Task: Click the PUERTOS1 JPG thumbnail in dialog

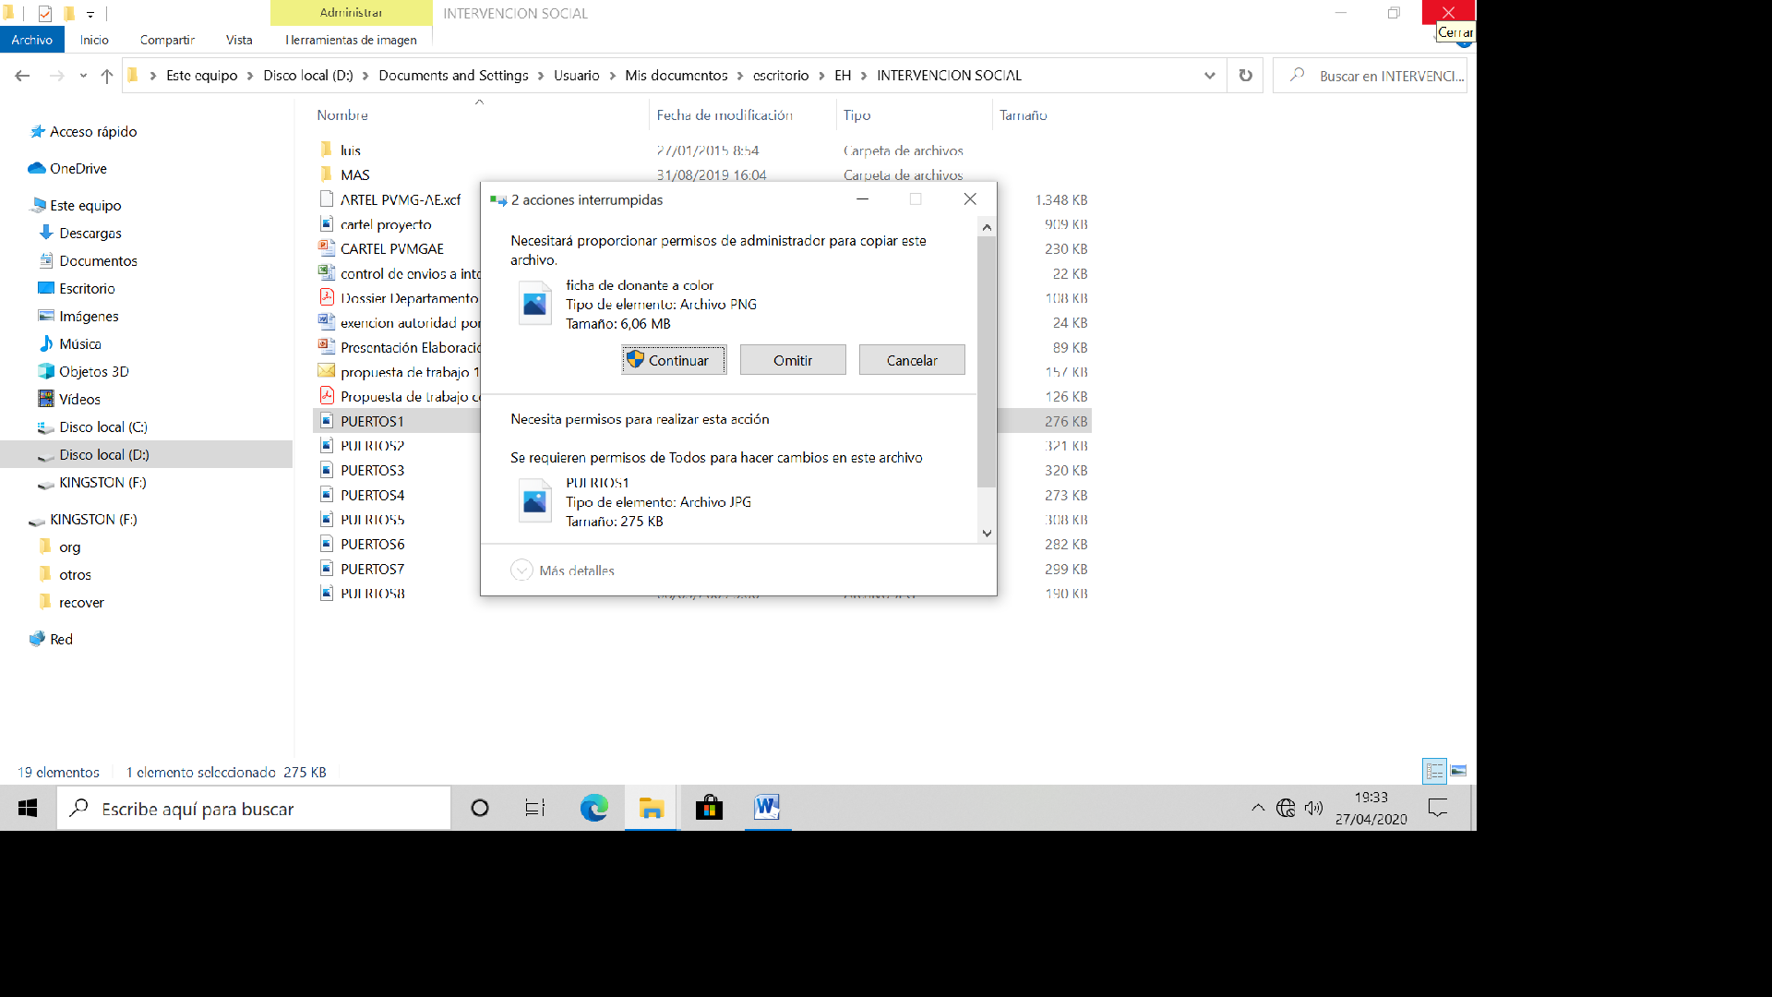Action: (535, 501)
